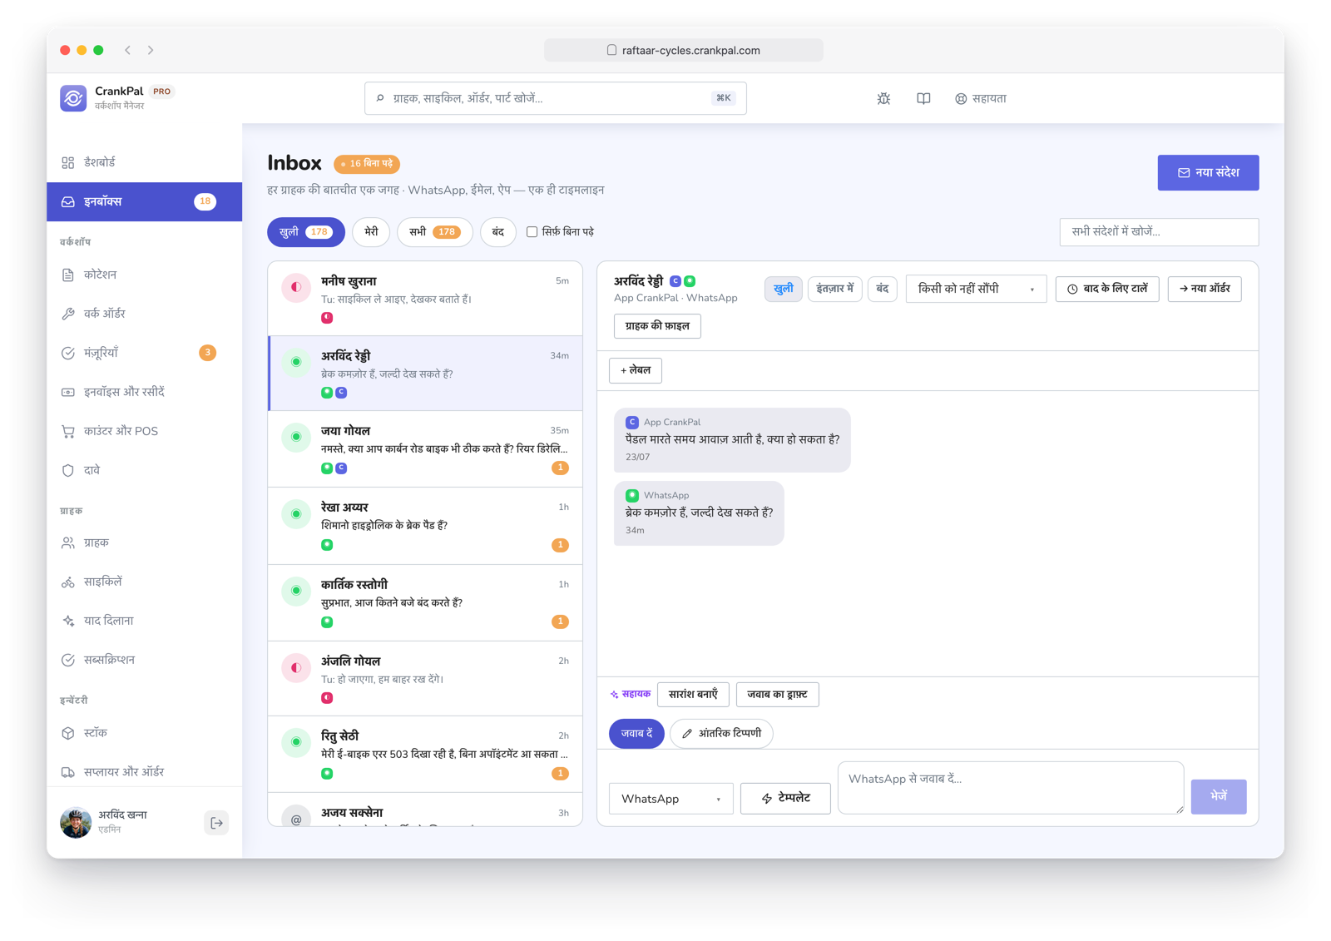Click the unread badge on जया गोयल row

(560, 468)
